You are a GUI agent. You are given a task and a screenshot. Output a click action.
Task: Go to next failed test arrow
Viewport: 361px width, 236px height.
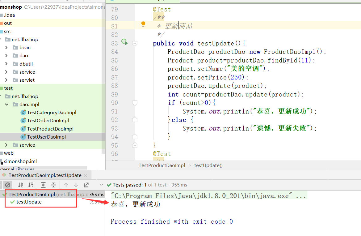pos(76,185)
